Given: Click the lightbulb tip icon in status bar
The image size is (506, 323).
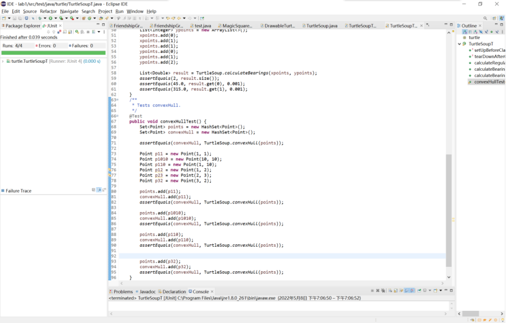Looking at the screenshot, I should (x=503, y=320).
